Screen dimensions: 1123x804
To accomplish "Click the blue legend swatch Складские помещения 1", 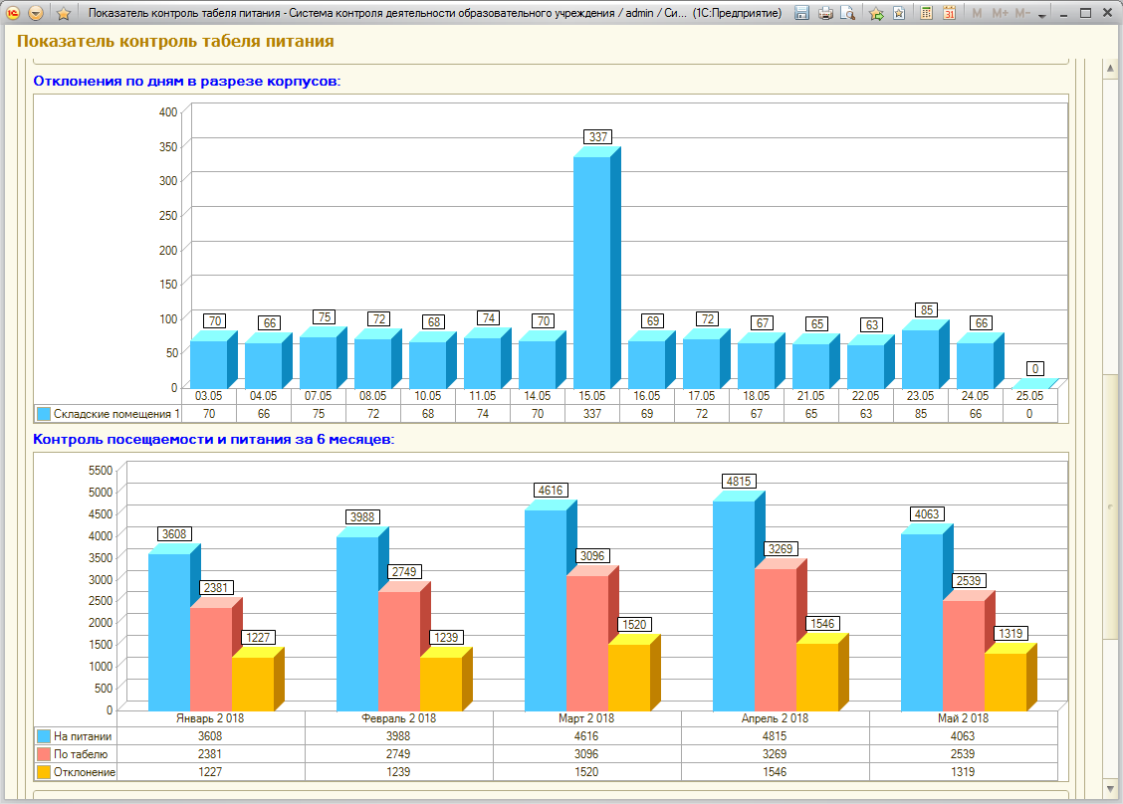I will coord(44,414).
